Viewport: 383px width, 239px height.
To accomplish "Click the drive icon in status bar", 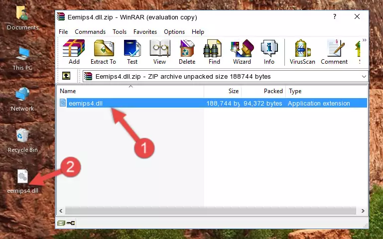I will coord(61,223).
